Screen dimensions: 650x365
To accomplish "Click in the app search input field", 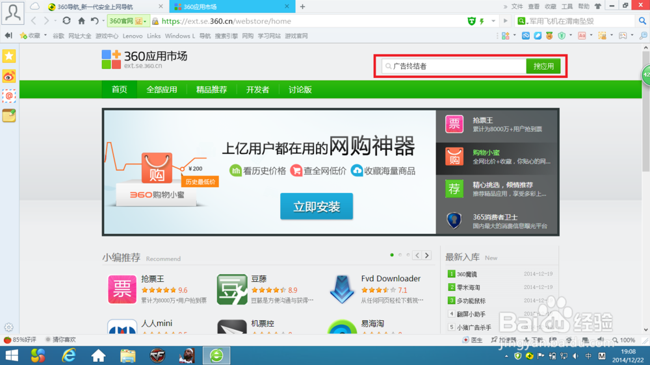I will 454,66.
